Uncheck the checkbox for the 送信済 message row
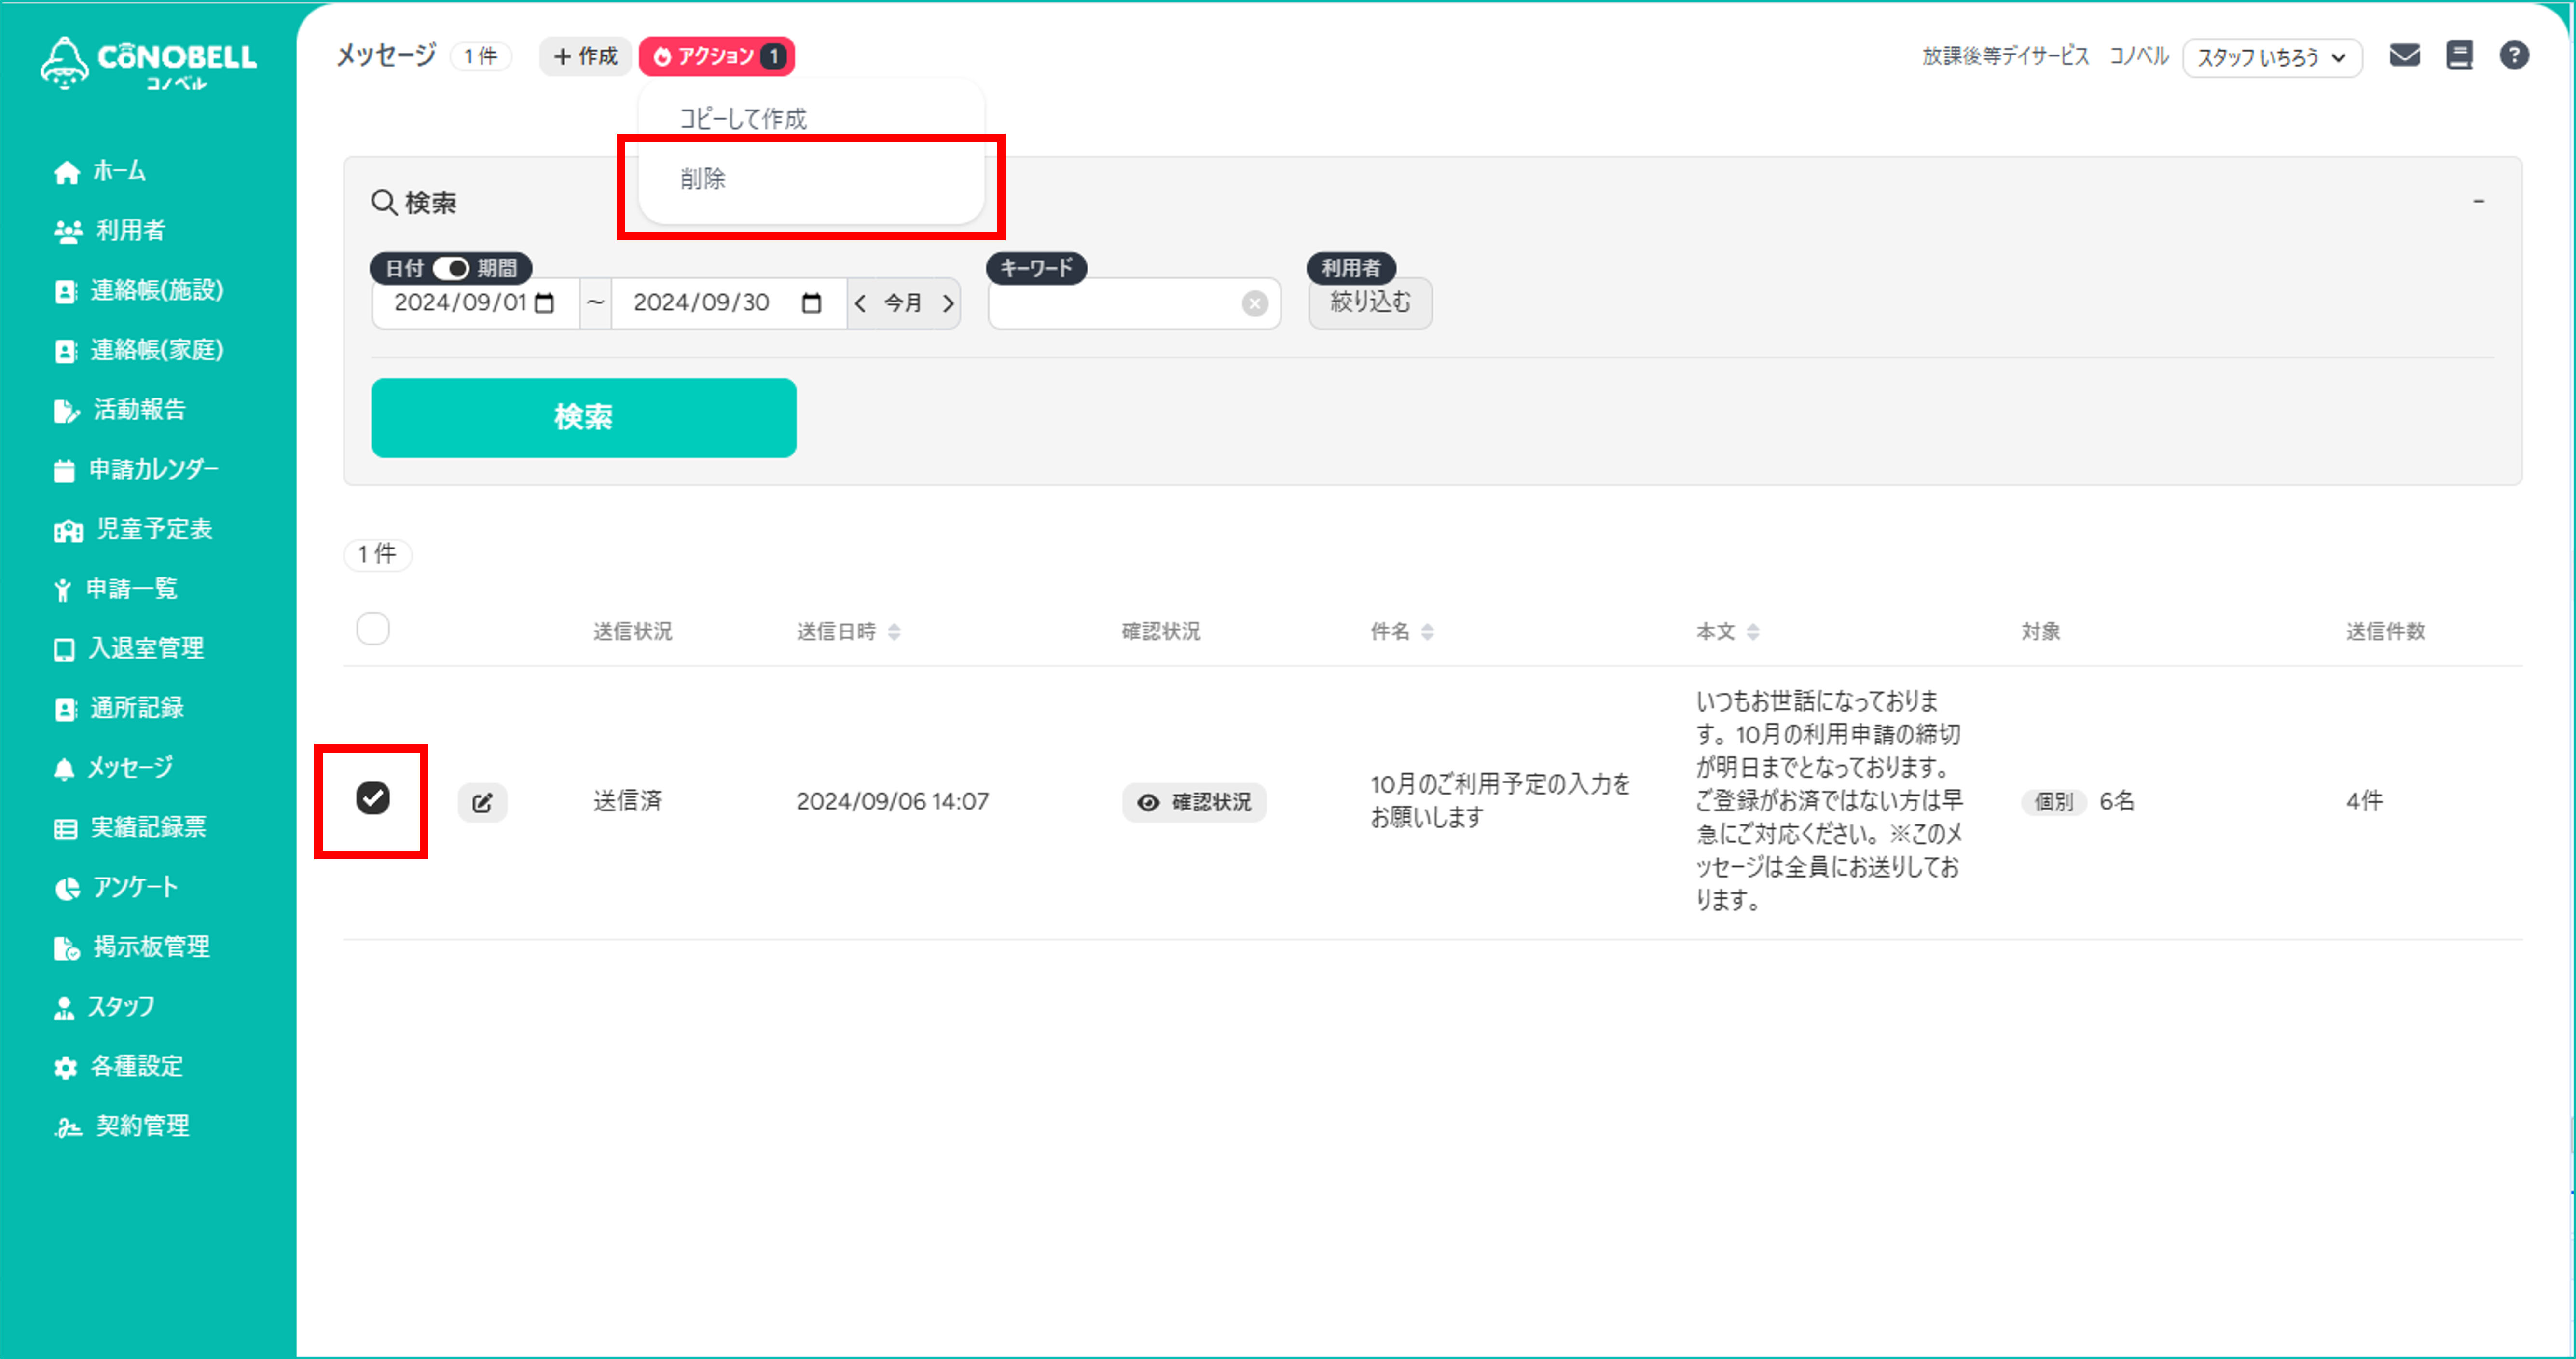Viewport: 2576px width, 1359px height. click(373, 798)
